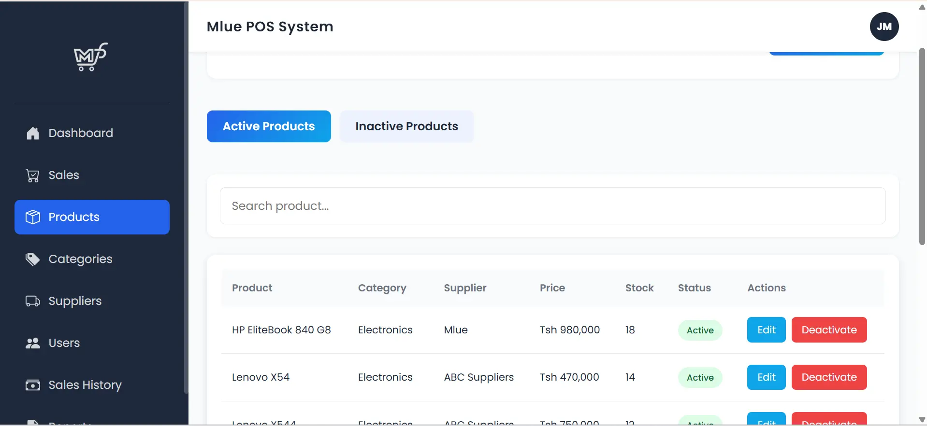Click the Sales History cash icon
Image resolution: width=927 pixels, height=426 pixels.
click(32, 385)
